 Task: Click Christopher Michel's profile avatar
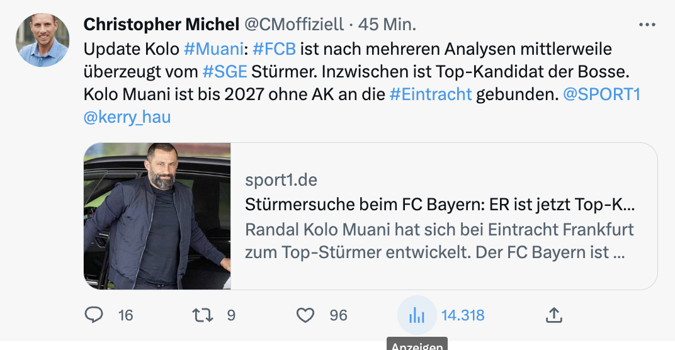point(42,40)
